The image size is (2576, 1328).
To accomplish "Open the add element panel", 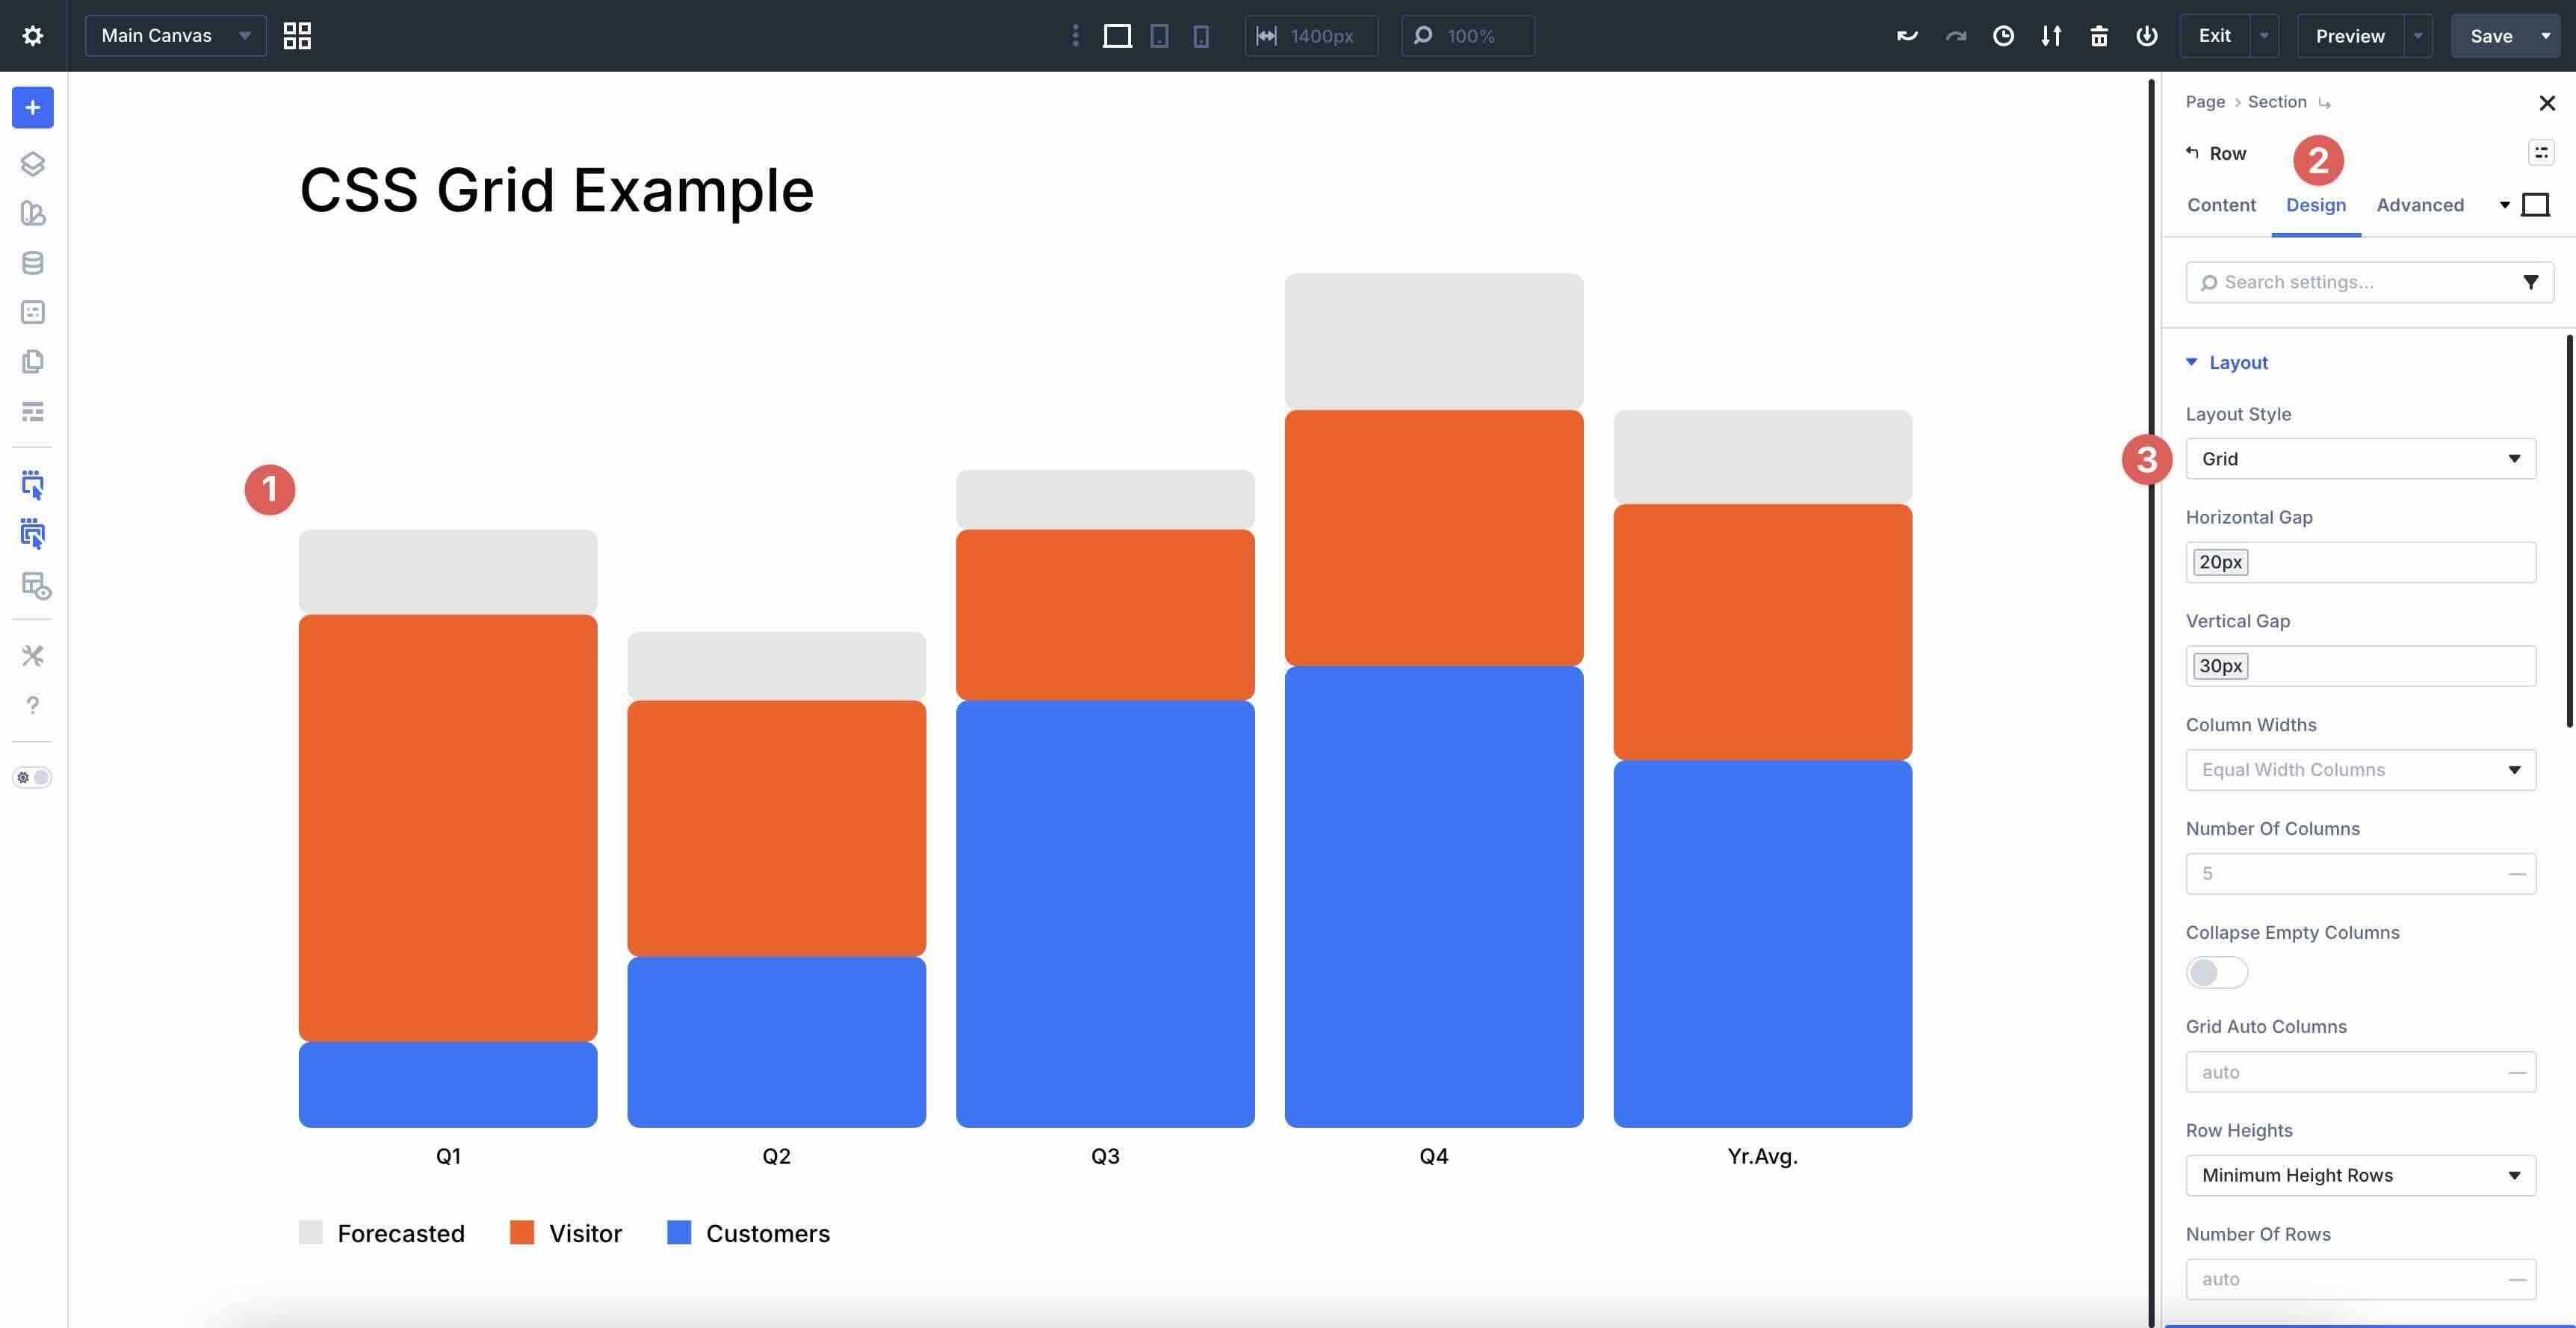I will (32, 107).
